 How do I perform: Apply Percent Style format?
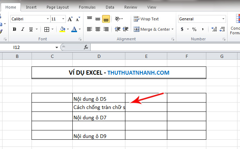coord(194,29)
